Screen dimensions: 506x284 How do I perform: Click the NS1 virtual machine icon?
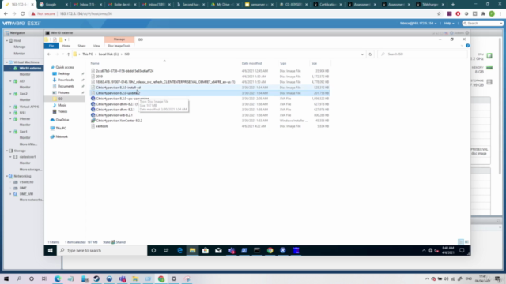coord(15,113)
